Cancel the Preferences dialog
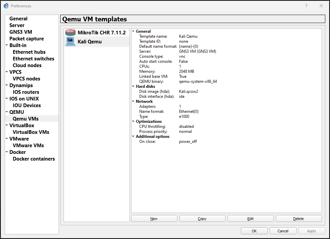The height and width of the screenshot is (239, 330). coord(283,231)
